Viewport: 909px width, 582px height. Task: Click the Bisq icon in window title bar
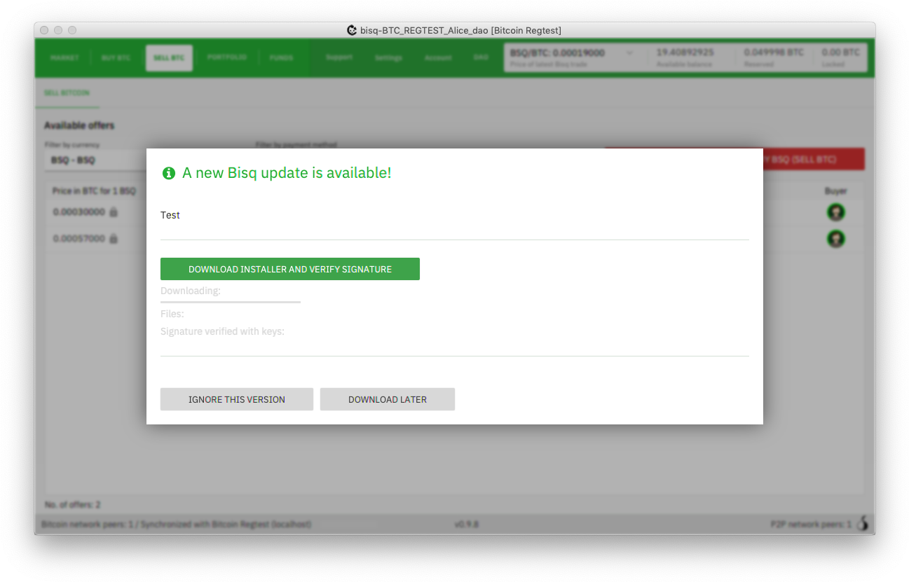coord(352,30)
